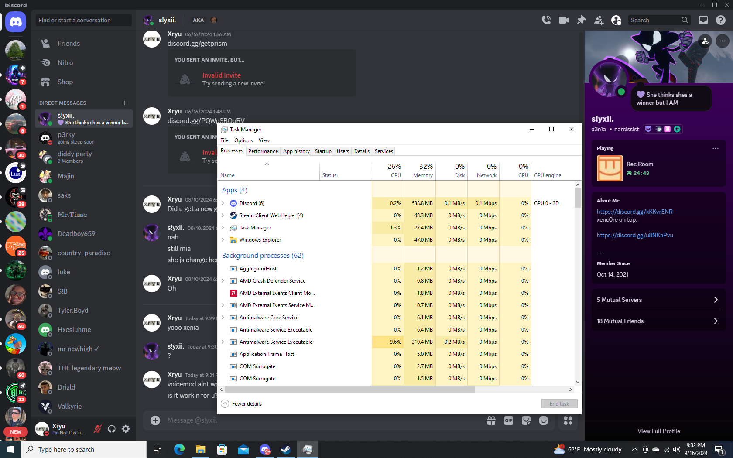The width and height of the screenshot is (733, 458).
Task: Open the sticker picker
Action: pos(526,420)
